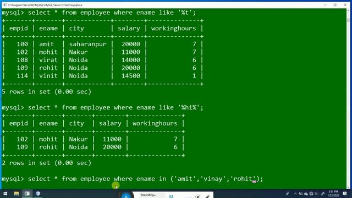Select the pen annotation tool on the recorder bar
Viewport: 352px width, 198px height.
click(207, 196)
